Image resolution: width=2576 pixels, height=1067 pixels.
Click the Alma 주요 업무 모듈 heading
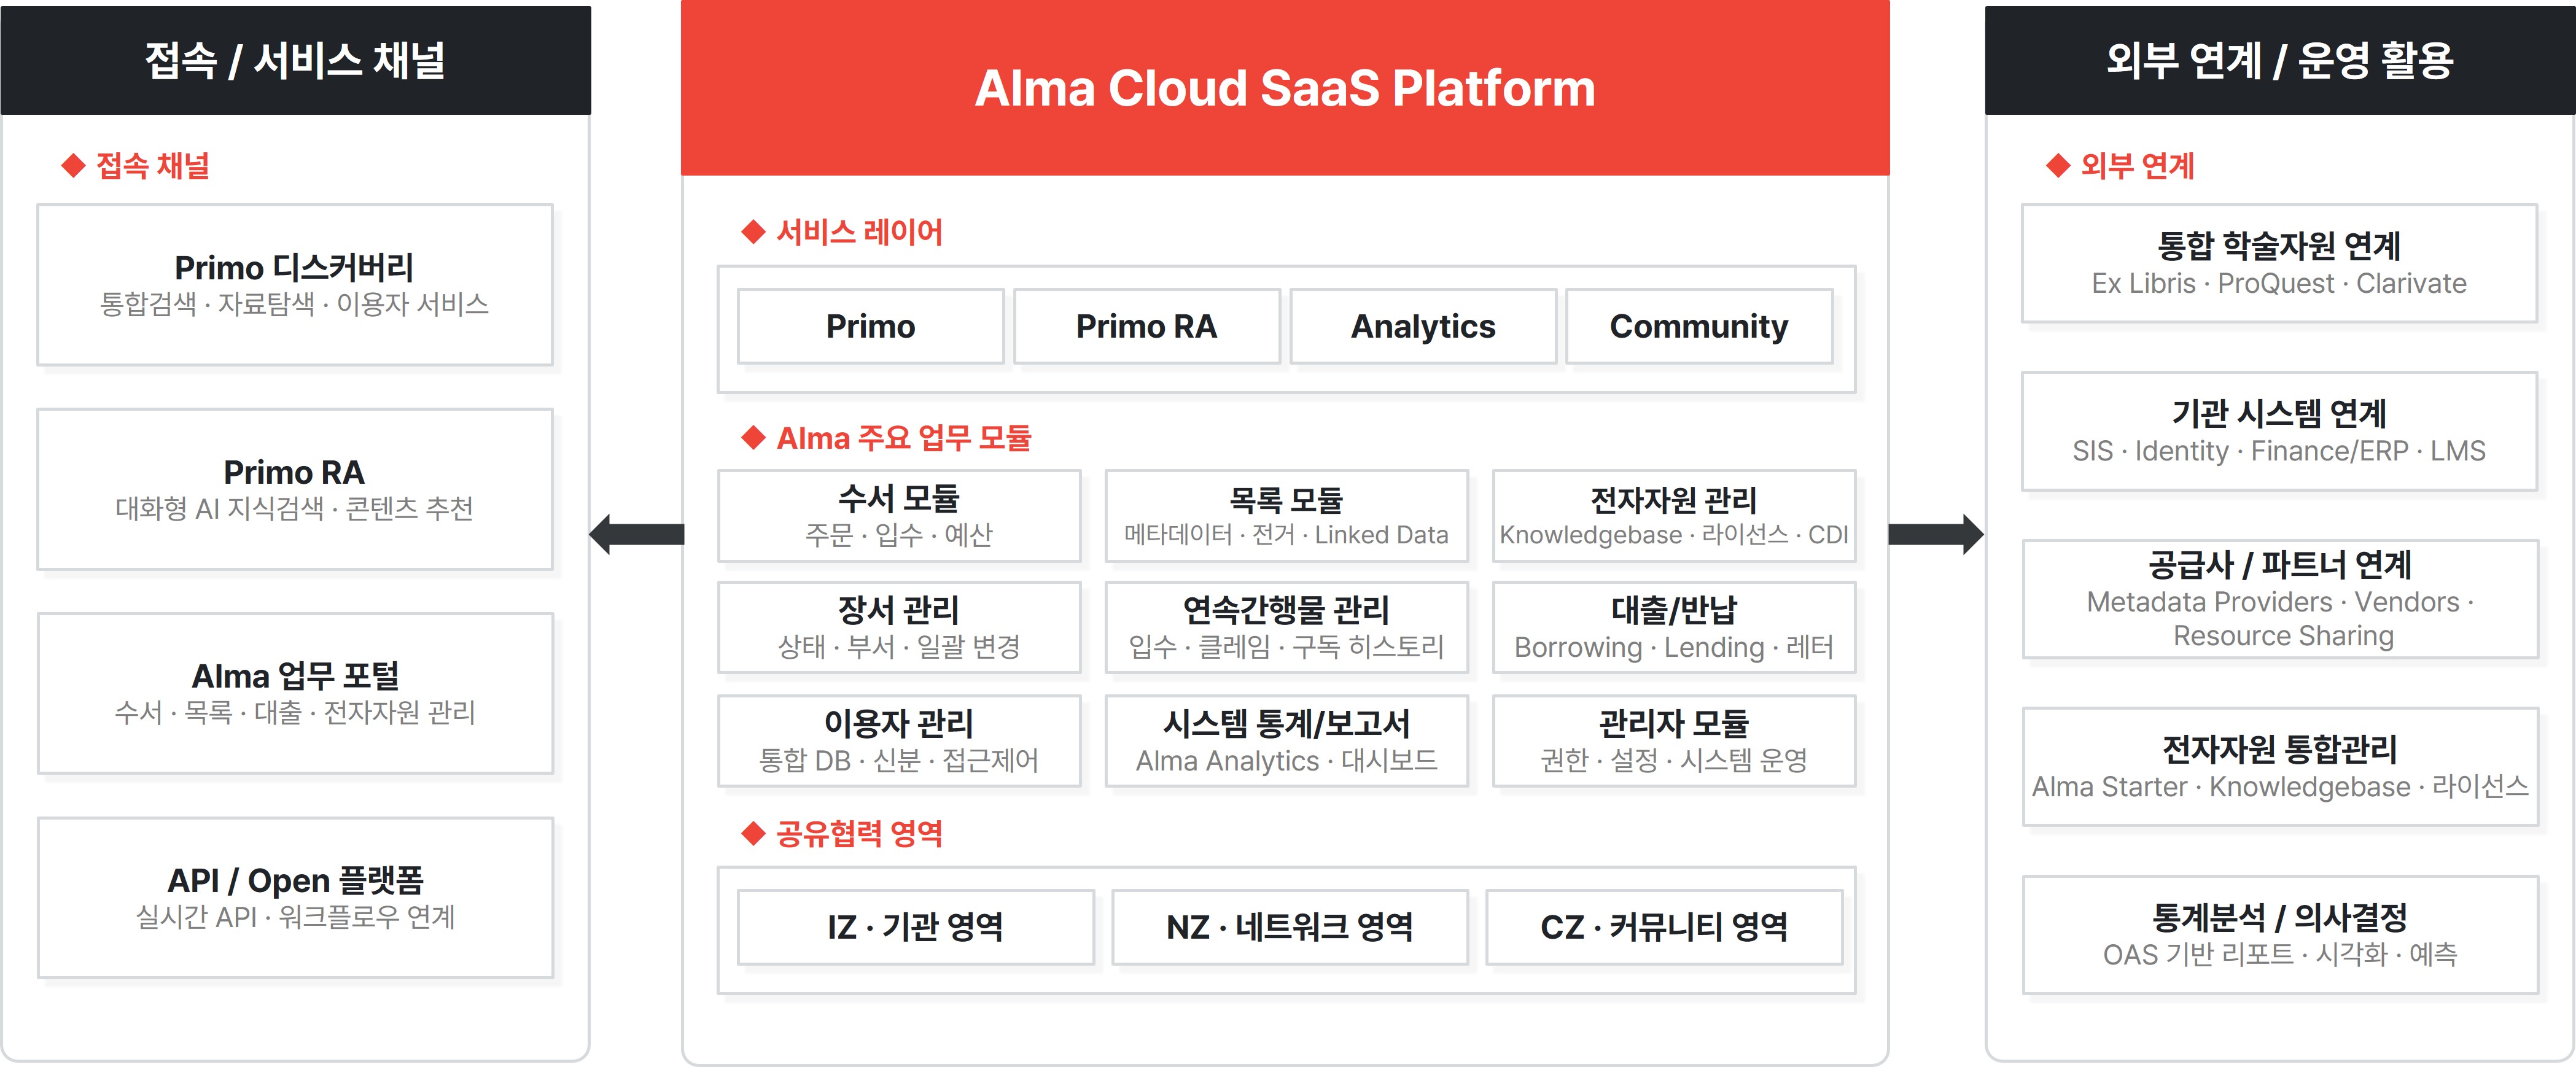(x=904, y=438)
